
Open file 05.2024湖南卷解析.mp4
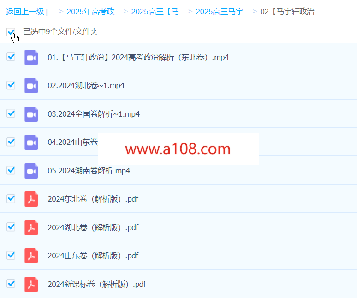click(x=89, y=171)
